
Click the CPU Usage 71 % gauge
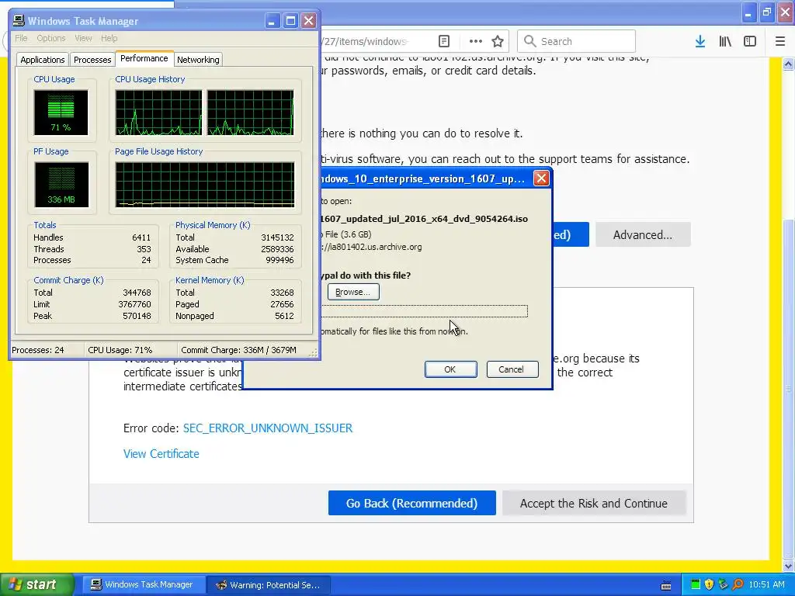point(61,113)
